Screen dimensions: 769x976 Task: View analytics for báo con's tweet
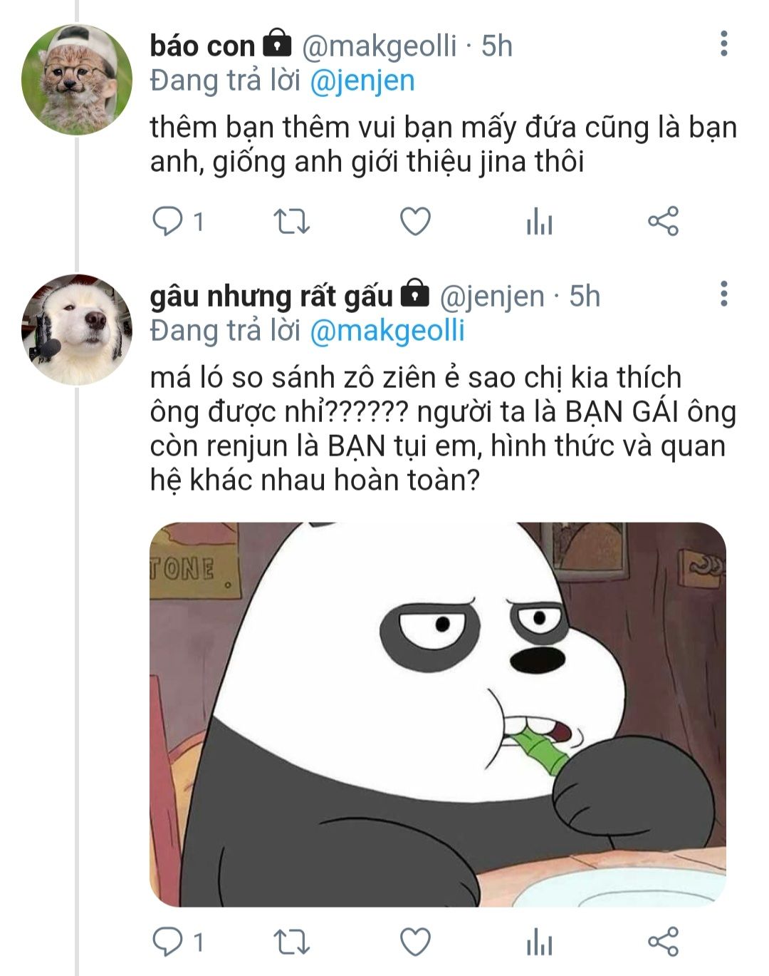539,222
